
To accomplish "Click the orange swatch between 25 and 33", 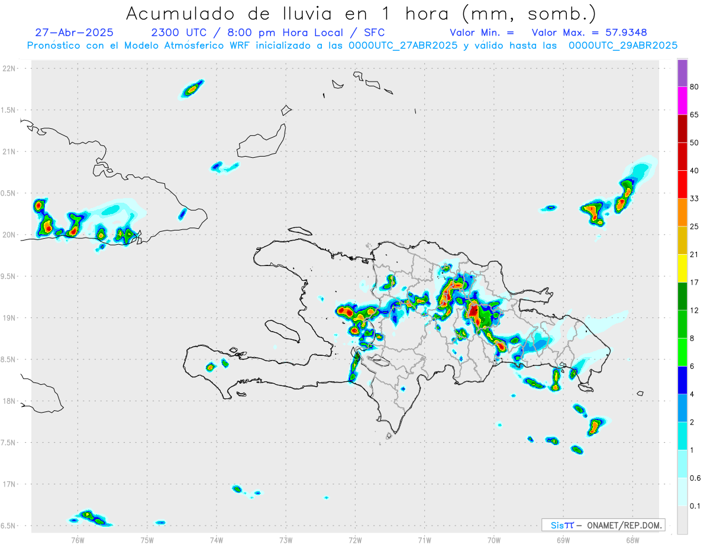I will coord(682,212).
